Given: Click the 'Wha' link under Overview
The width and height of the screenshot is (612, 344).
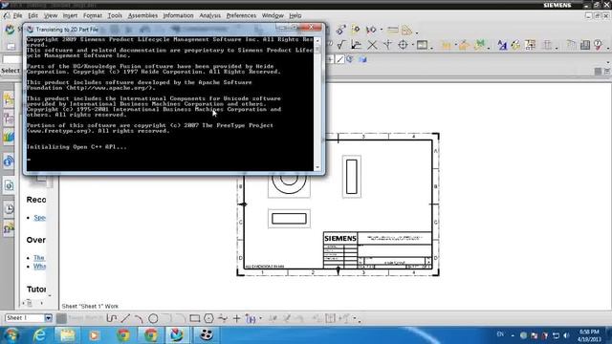Looking at the screenshot, I should tap(39, 266).
